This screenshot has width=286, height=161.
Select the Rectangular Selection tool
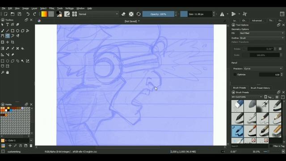[3, 61]
